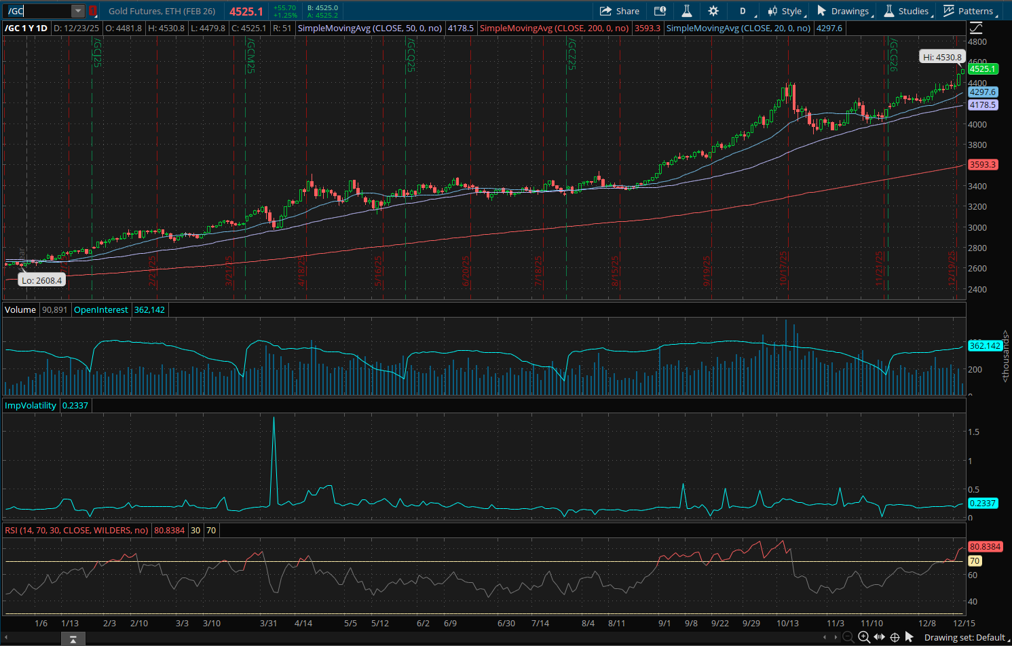Click the beaker quick-study icon on the toolbar

pos(686,11)
